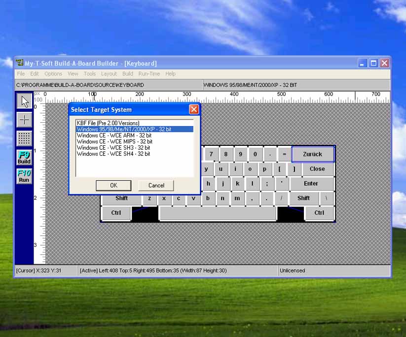This screenshot has height=337, width=406.
Task: Open the File menu
Action: [21, 74]
